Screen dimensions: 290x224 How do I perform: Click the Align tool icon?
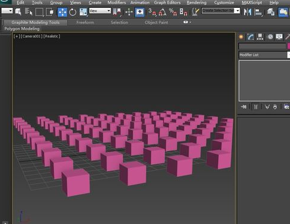coord(258,12)
